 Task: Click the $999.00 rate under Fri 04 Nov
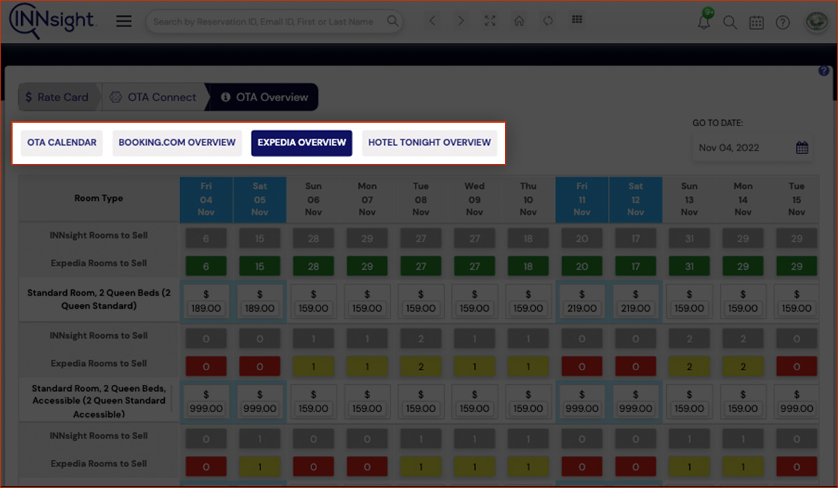click(207, 409)
